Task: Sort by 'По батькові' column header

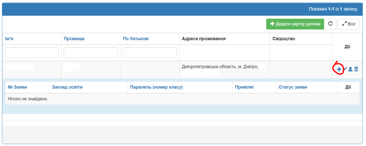Action: tap(136, 39)
